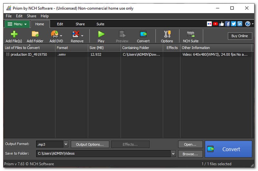Open the Share menu in the menu bar

[x=31, y=16]
